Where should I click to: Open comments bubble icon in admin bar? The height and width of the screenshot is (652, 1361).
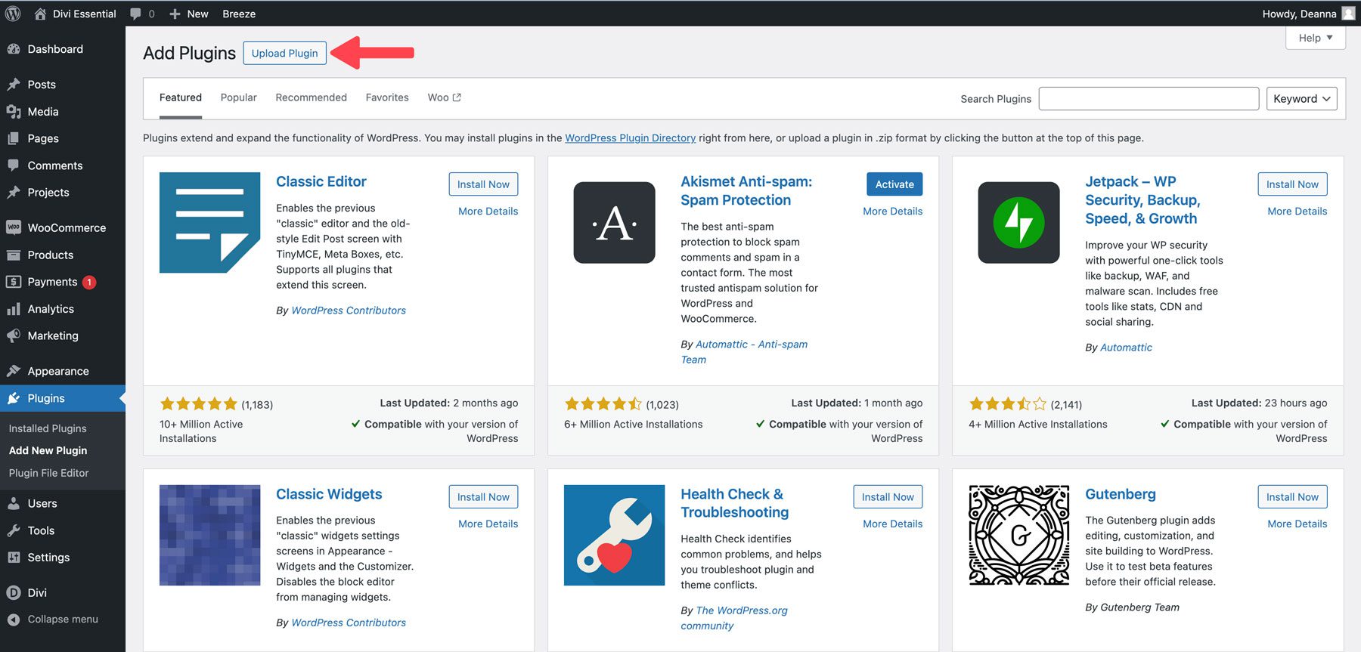point(135,14)
